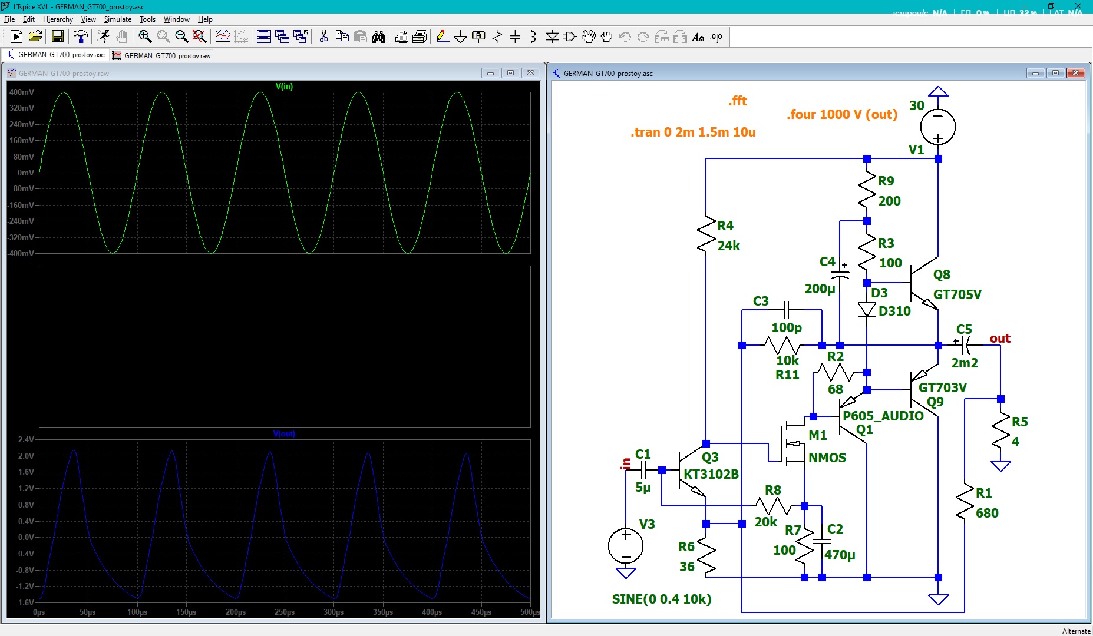Image resolution: width=1093 pixels, height=636 pixels.
Task: Click the Close all windows toolbar icon
Action: point(301,37)
